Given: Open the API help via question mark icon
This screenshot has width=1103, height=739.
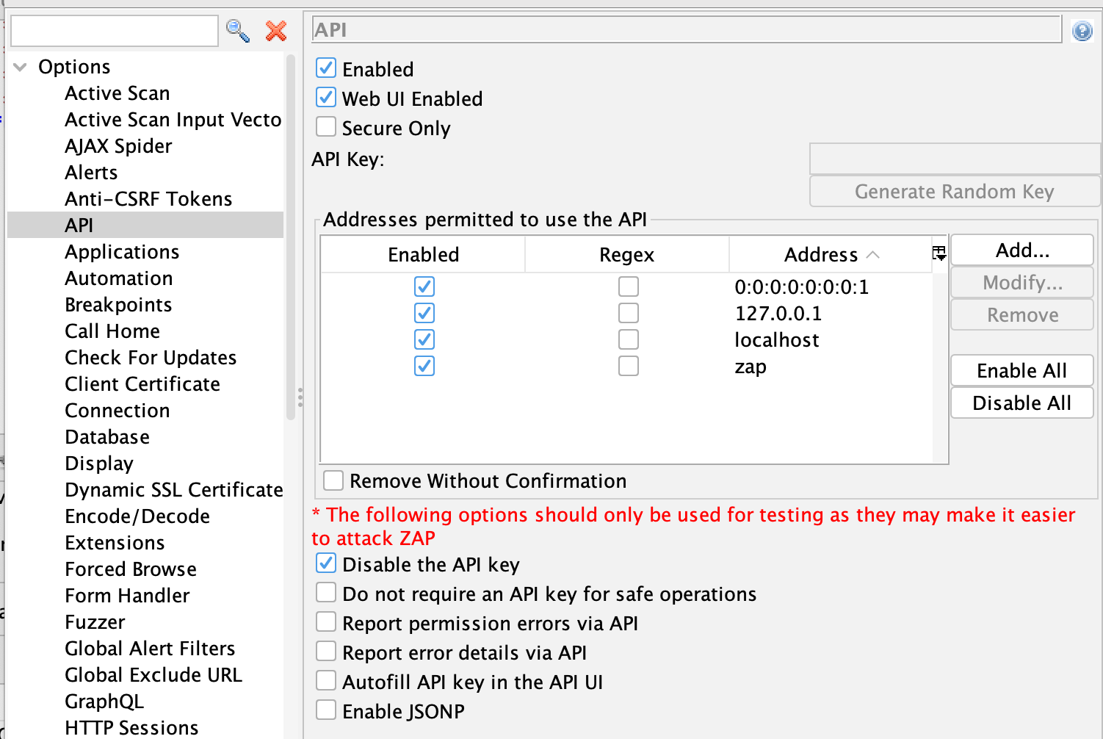Looking at the screenshot, I should click(1081, 31).
